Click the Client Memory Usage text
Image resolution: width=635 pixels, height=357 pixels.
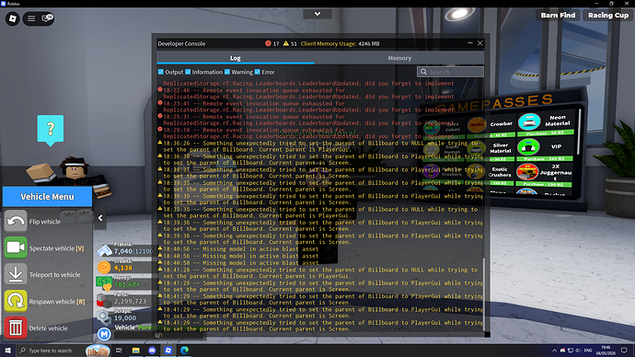341,43
